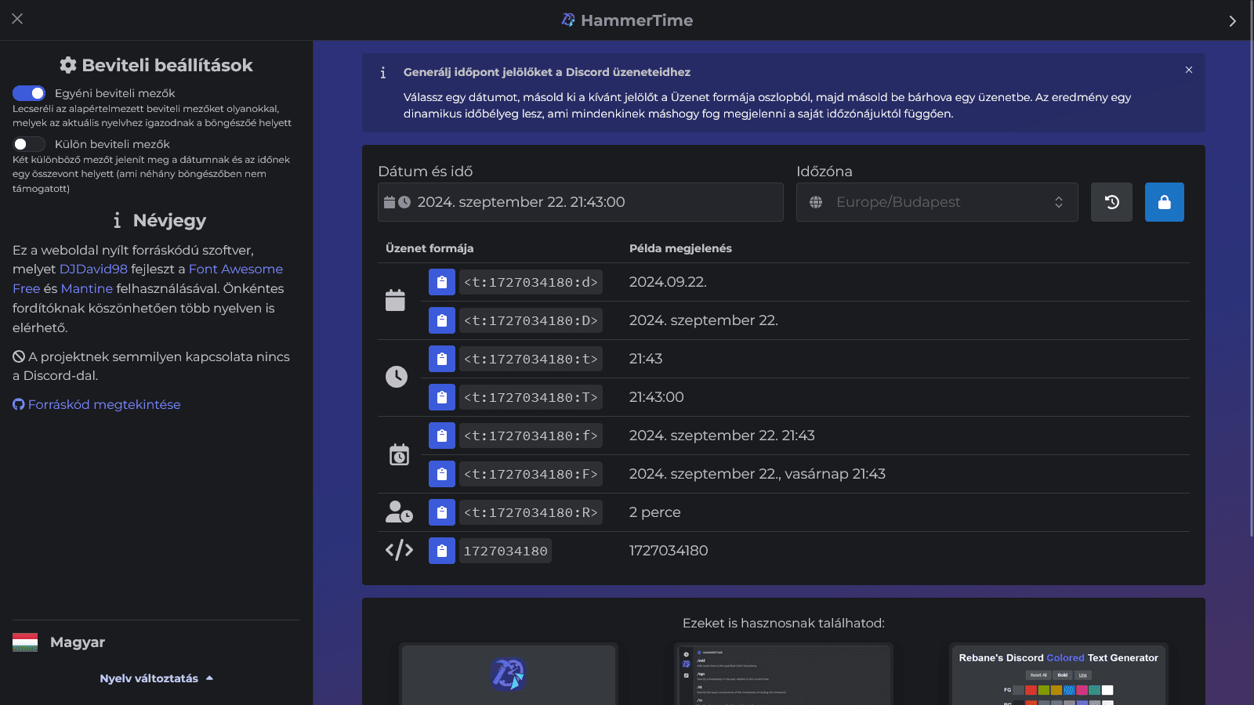This screenshot has height=705, width=1254.
Task: Expand the right side panel with the chevron
Action: coord(1232,20)
